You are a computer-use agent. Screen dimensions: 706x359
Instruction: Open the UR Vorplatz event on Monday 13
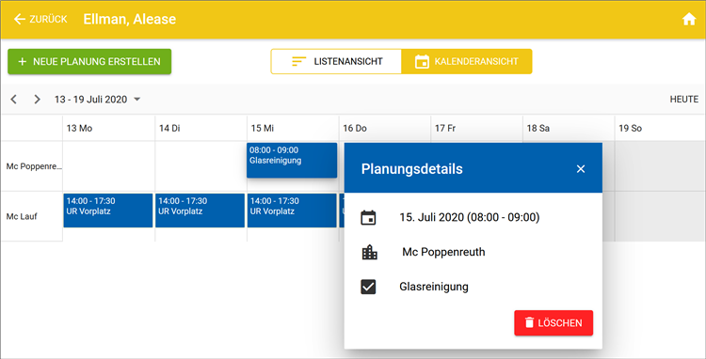pos(108,211)
